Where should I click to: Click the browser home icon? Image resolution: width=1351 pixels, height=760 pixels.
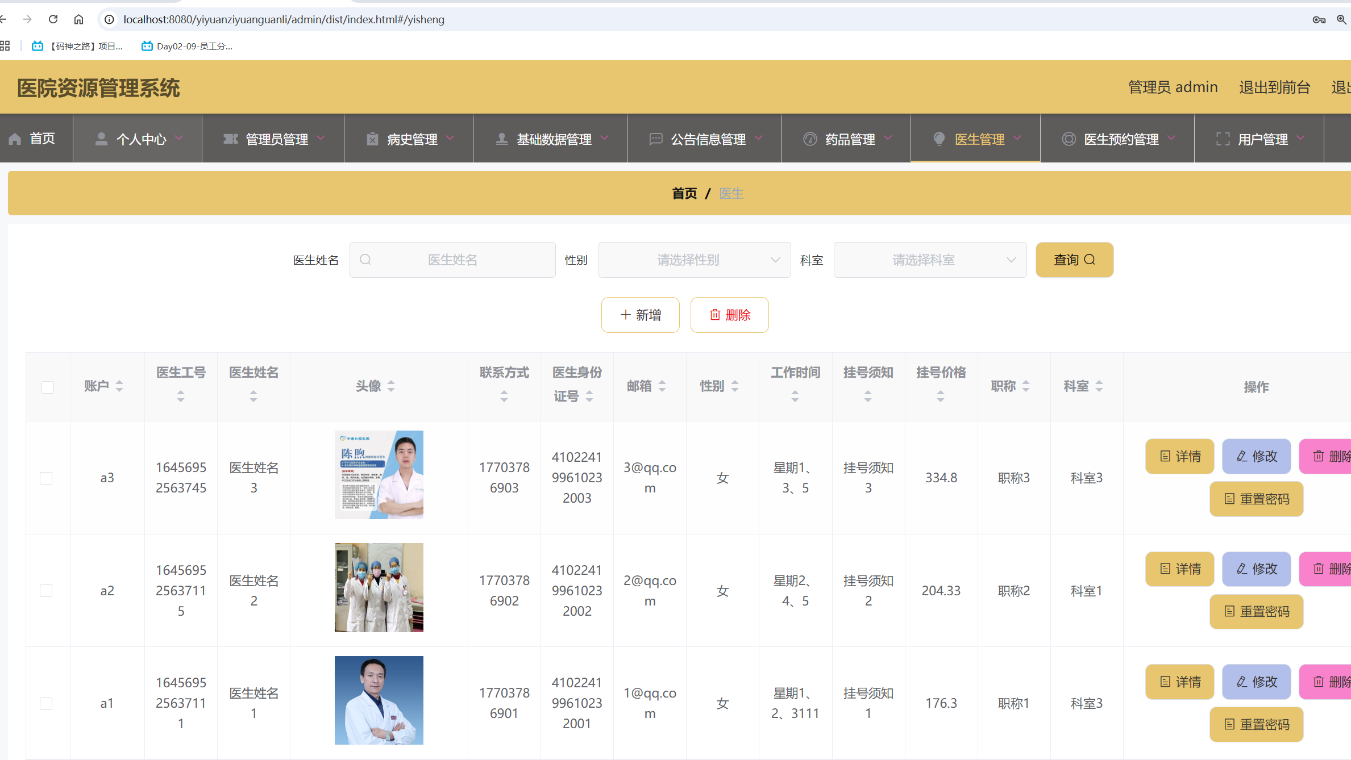point(78,19)
